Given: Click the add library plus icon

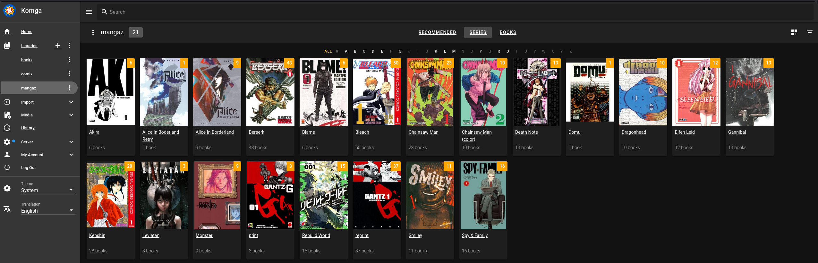Looking at the screenshot, I should pos(58,46).
